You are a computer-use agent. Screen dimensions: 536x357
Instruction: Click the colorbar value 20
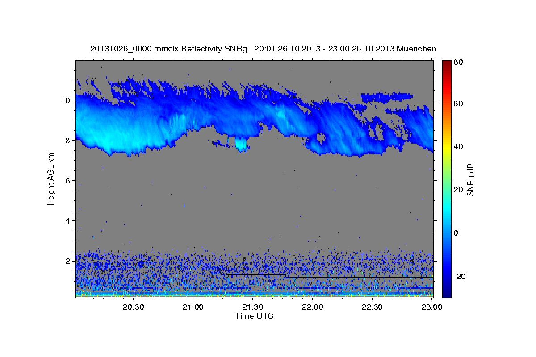(x=457, y=190)
